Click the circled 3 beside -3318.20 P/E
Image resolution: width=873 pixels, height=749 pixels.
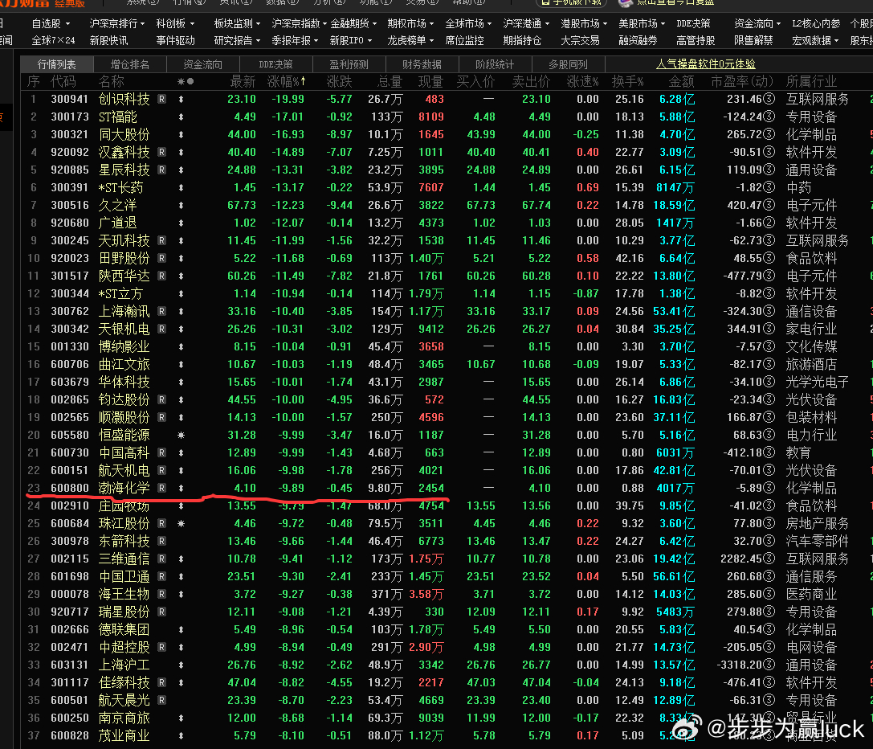769,665
